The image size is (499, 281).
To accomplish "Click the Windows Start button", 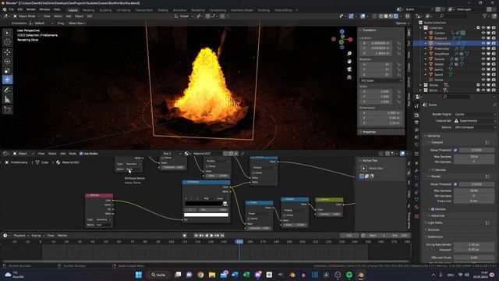I will coord(139,275).
